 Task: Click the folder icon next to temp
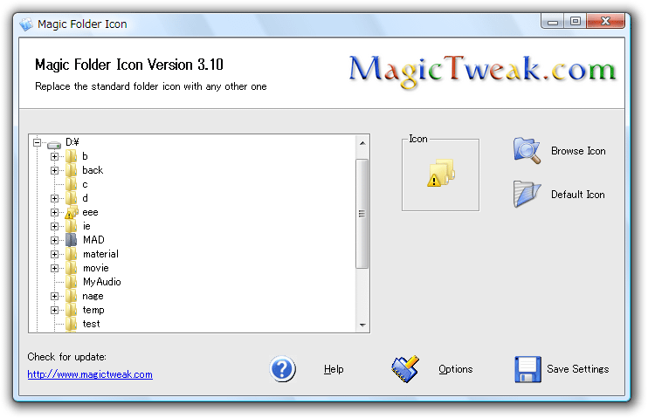coord(72,310)
